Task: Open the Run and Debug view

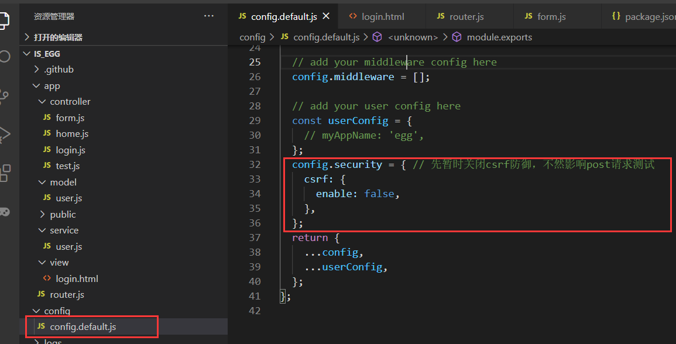Action: pyautogui.click(x=6, y=135)
